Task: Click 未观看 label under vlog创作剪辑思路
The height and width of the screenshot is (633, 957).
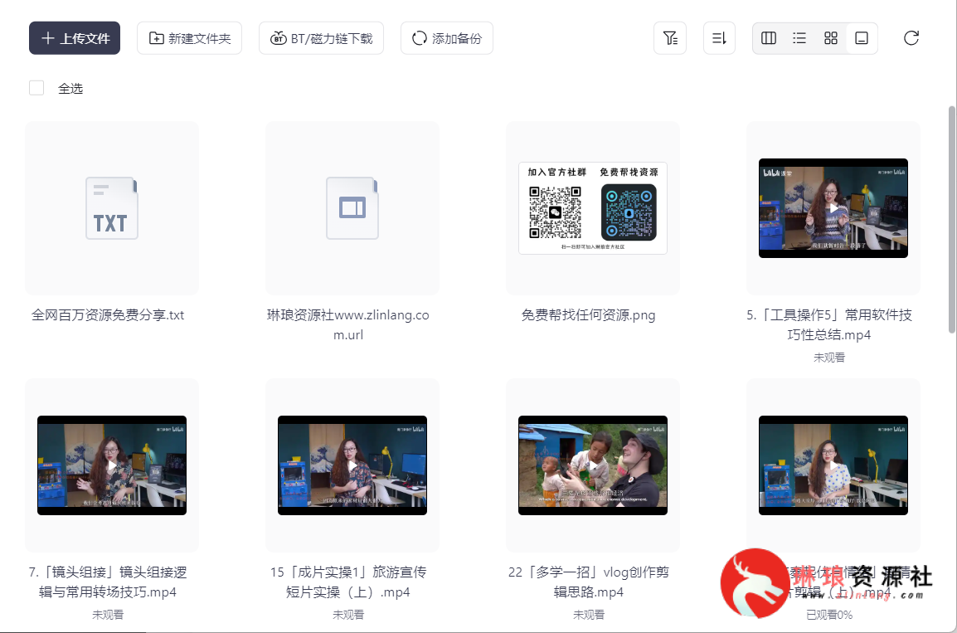Action: pyautogui.click(x=588, y=615)
